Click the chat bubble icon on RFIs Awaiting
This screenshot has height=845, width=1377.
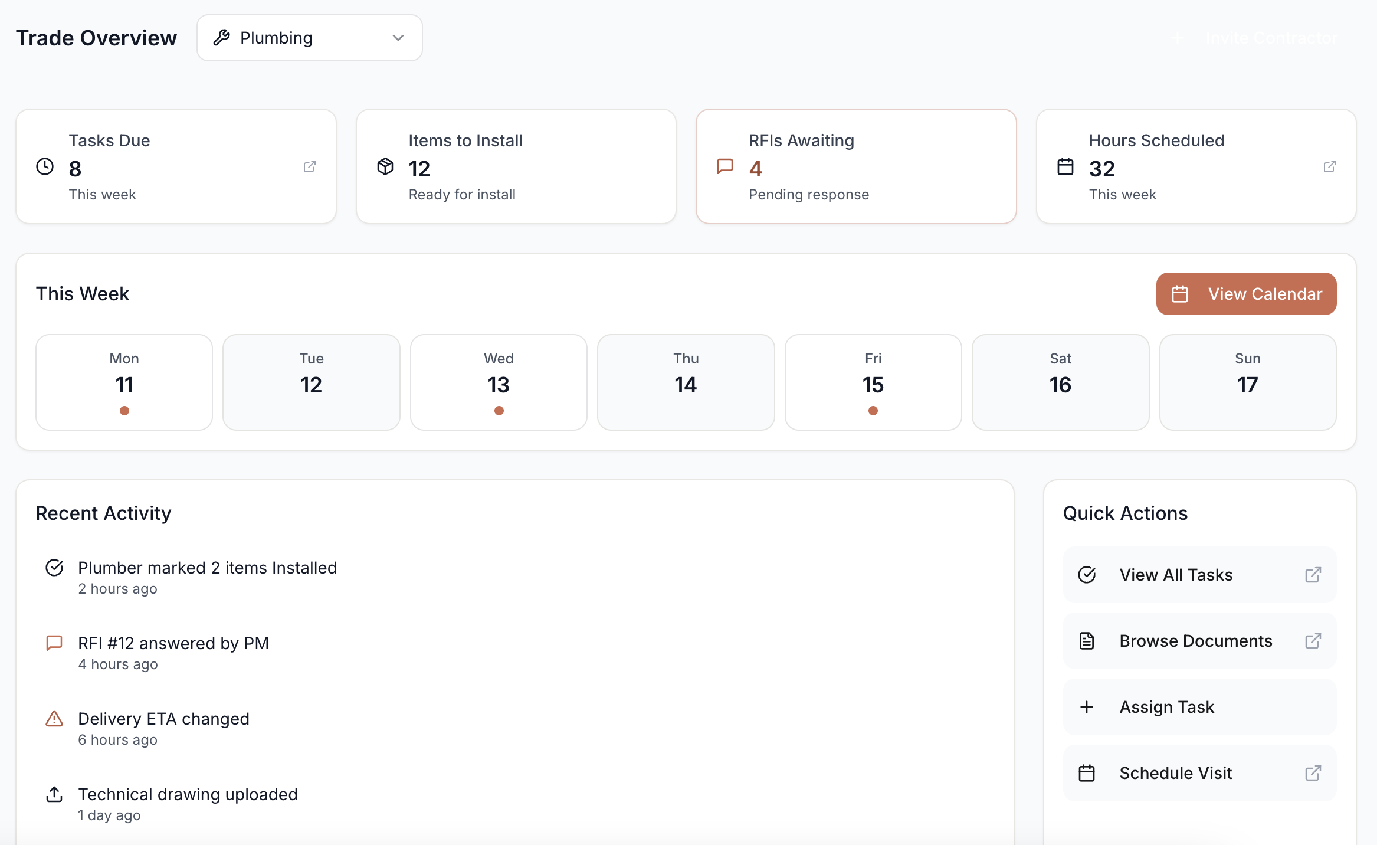pos(724,167)
